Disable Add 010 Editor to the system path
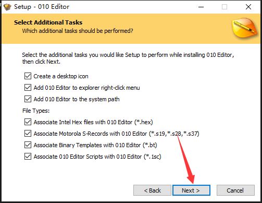 [x=28, y=99]
